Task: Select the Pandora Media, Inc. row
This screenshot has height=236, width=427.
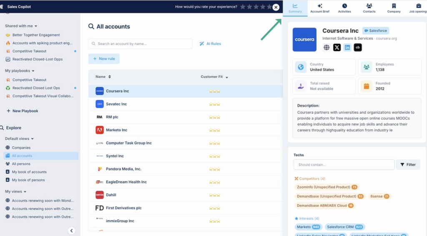Action: coord(186,169)
